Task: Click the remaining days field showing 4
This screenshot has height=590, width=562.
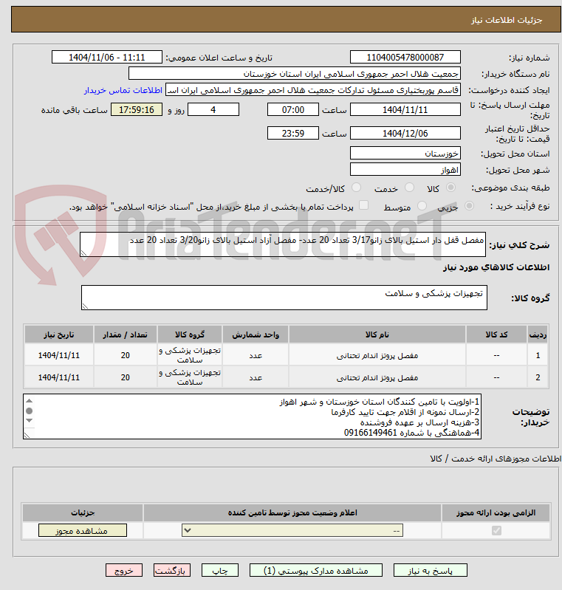Action: point(213,109)
